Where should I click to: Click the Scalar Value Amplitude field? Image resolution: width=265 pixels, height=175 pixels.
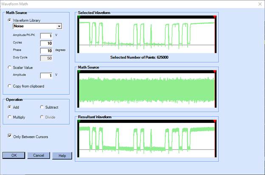click(x=46, y=75)
